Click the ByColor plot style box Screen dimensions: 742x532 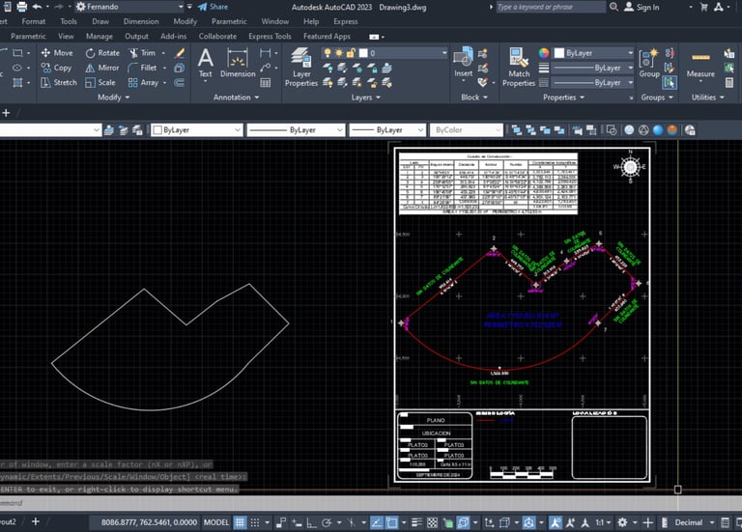click(466, 130)
